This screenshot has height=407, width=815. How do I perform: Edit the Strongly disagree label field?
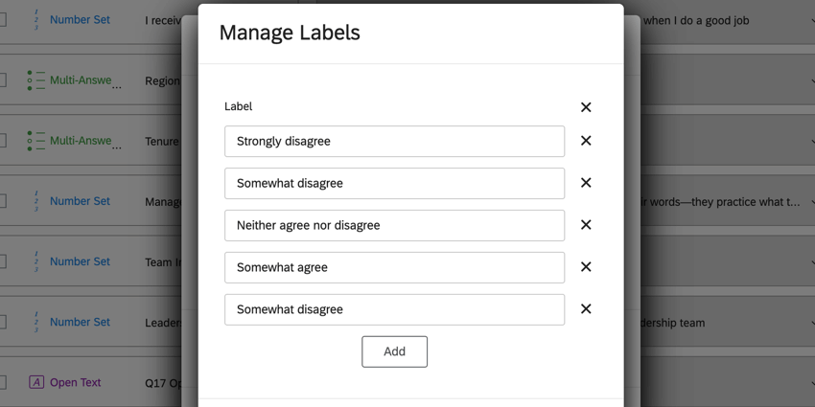point(394,141)
